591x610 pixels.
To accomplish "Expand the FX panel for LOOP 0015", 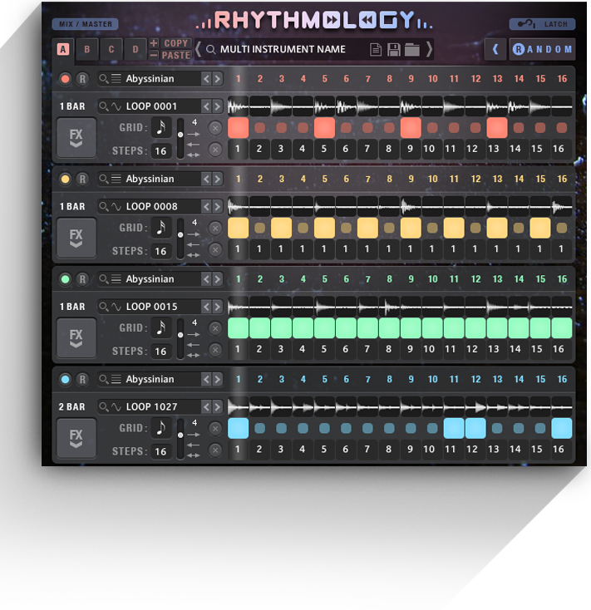I will 76,337.
